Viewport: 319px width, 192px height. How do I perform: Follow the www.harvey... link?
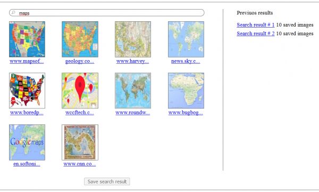pos(132,61)
